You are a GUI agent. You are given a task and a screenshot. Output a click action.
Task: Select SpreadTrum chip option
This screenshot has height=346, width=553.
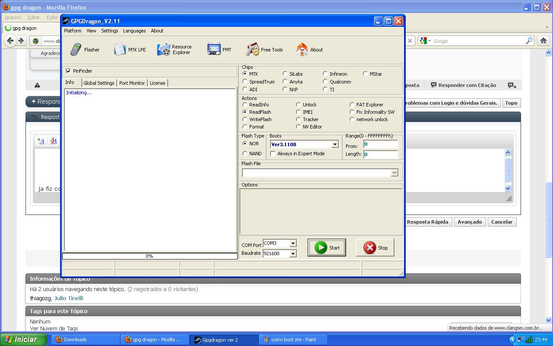tap(245, 82)
